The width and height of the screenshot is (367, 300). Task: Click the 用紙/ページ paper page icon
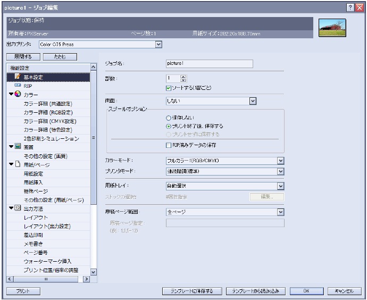(x=18, y=164)
